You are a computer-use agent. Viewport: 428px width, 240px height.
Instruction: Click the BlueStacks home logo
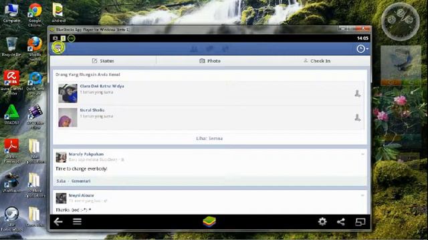pos(209,221)
